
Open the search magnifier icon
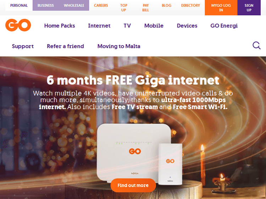coord(256,46)
